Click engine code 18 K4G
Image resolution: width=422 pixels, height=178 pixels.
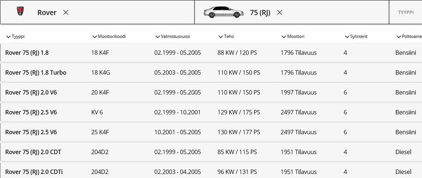(x=101, y=72)
